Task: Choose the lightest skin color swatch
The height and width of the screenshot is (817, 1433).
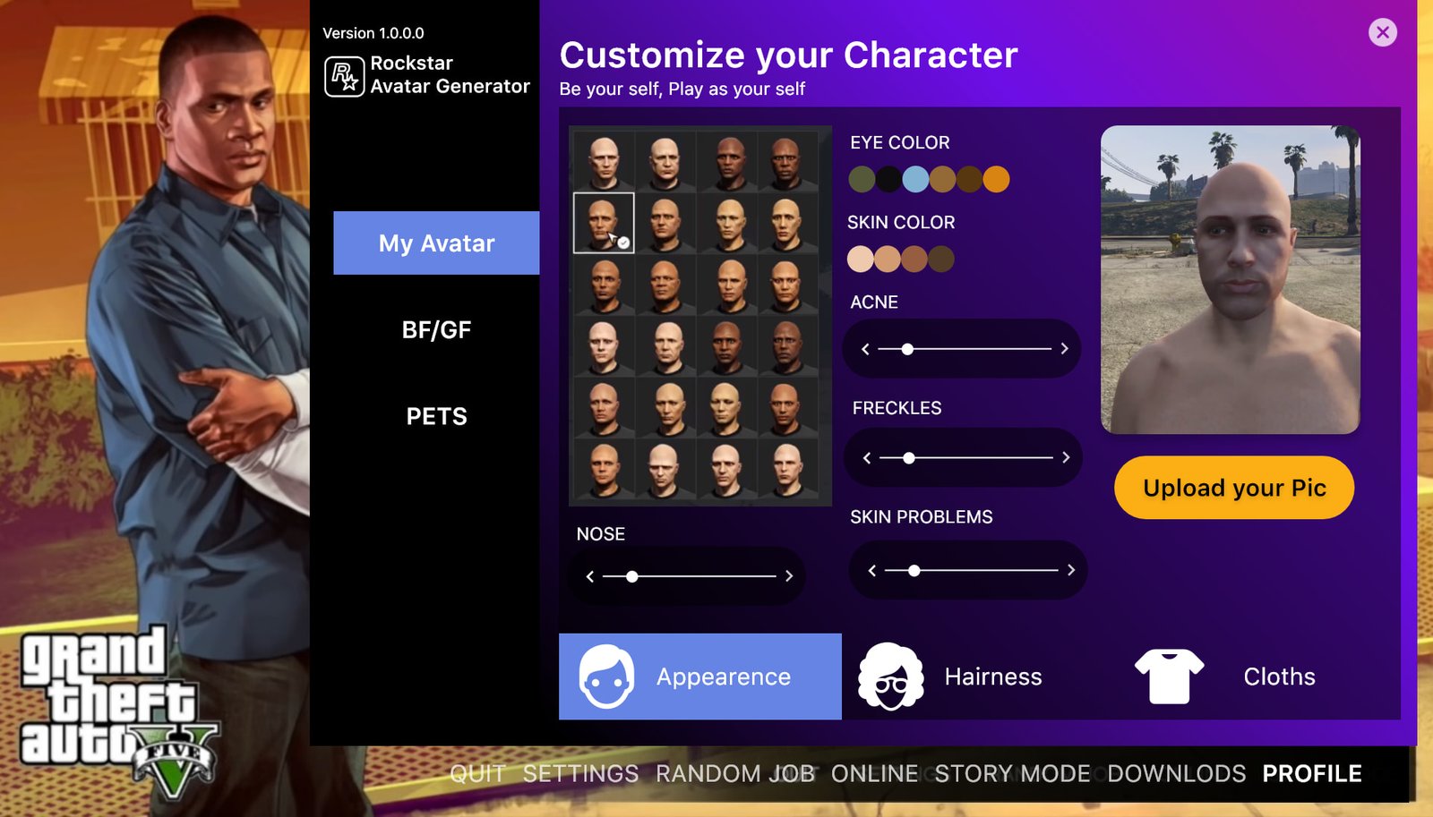Action: point(861,260)
